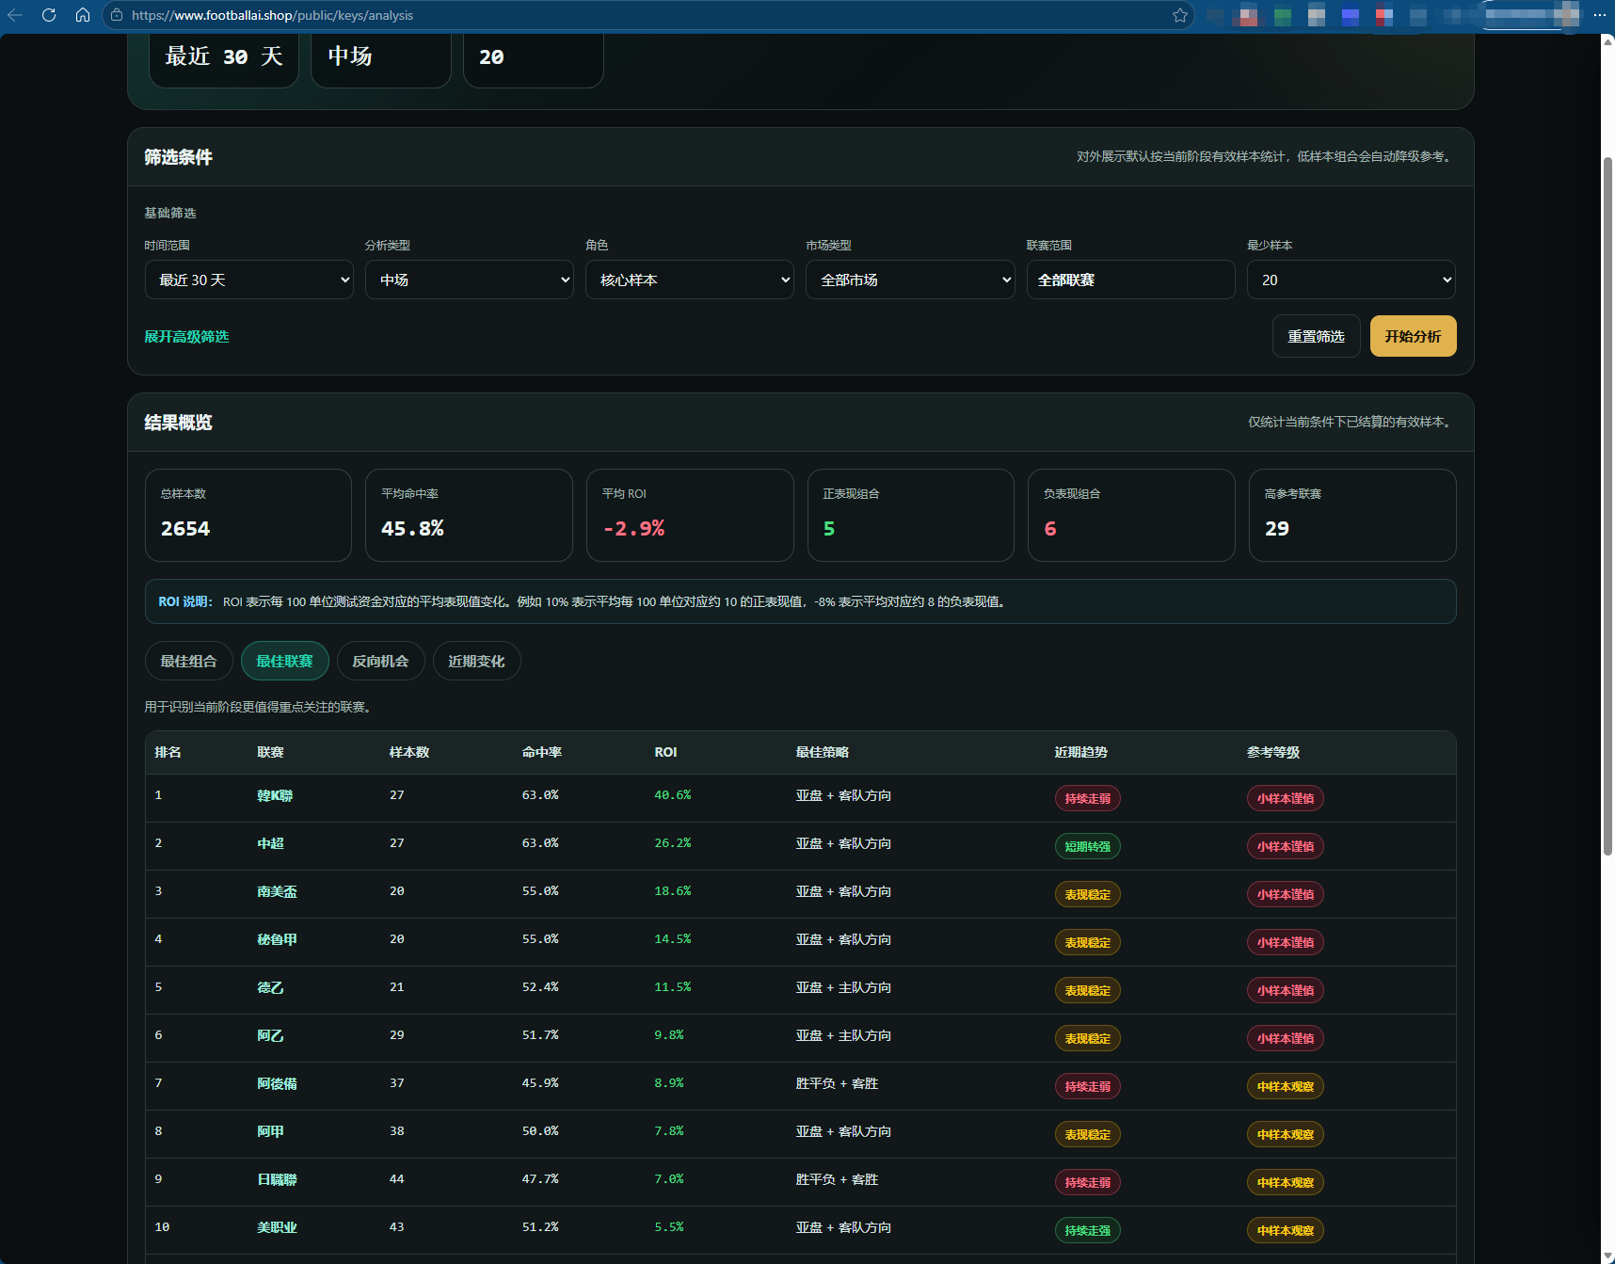Image resolution: width=1615 pixels, height=1264 pixels.
Task: Click the page vertical scrollbar
Action: pos(1607,506)
